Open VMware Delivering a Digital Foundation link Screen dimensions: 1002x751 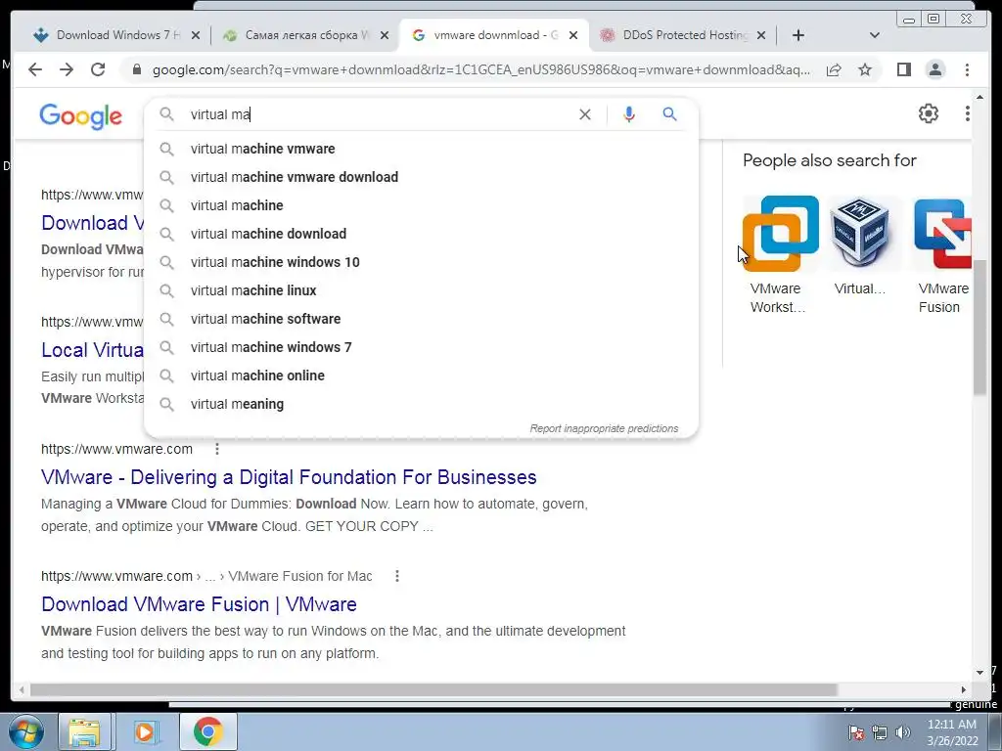289,477
